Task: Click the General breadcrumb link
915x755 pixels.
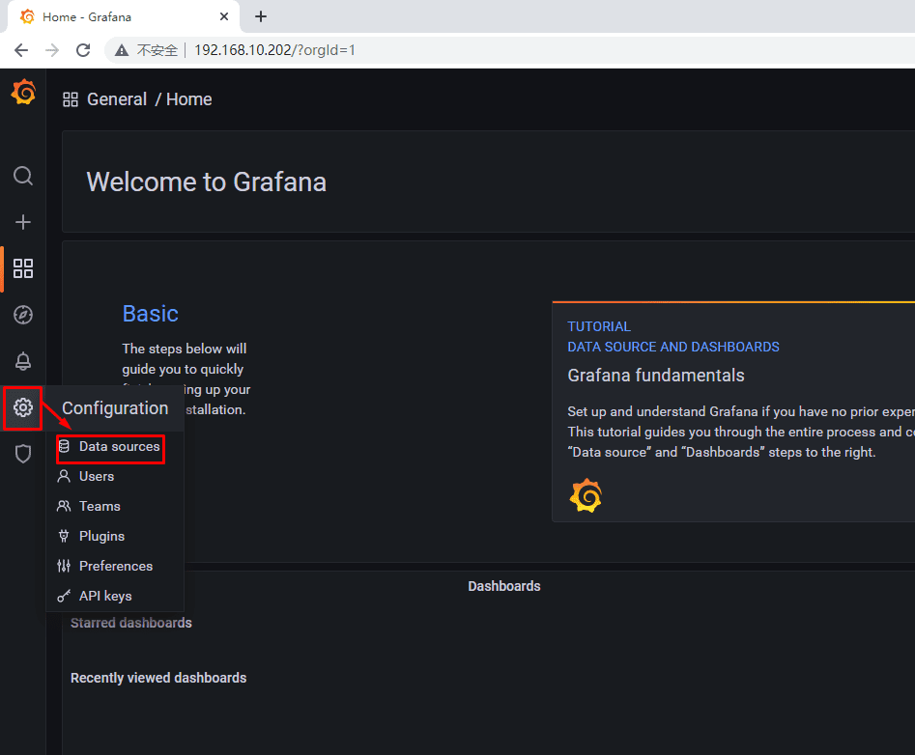Action: point(117,99)
